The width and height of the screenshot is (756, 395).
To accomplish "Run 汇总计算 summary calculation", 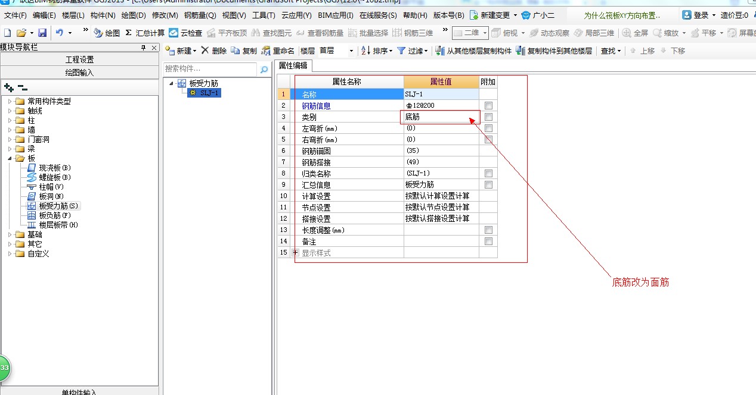I will [144, 33].
